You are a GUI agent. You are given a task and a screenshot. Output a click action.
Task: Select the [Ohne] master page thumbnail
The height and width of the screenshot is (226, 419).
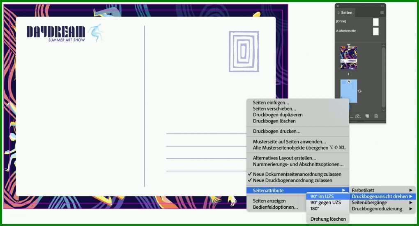click(376, 22)
